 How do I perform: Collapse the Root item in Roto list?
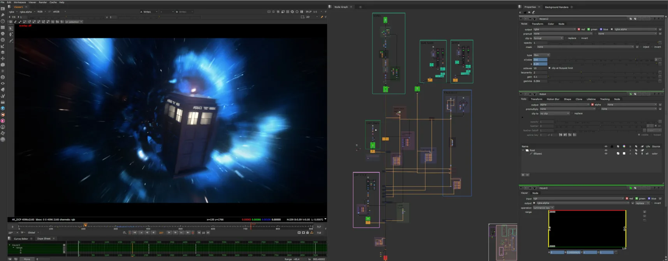[x=523, y=150]
